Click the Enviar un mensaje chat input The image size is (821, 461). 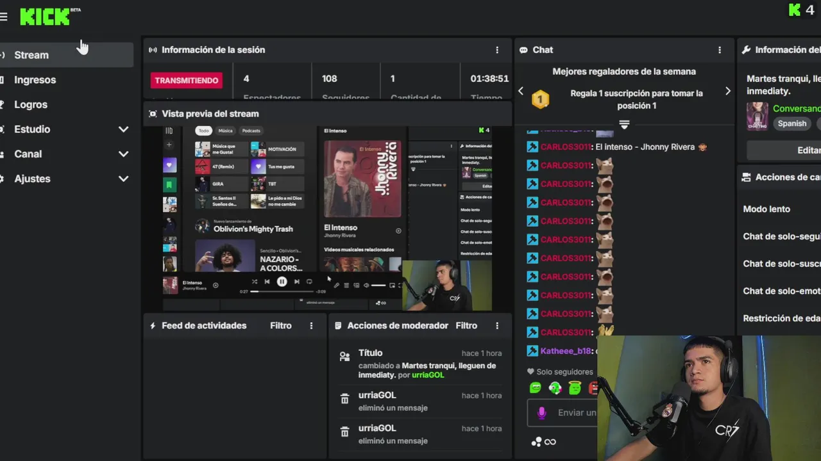pyautogui.click(x=562, y=413)
